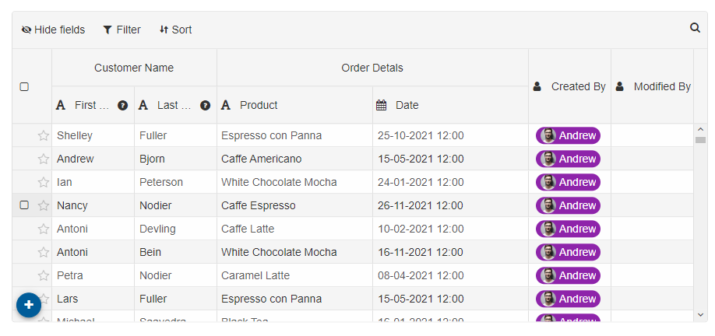This screenshot has width=715, height=336.
Task: Toggle the select-all header checkbox
Action: (x=24, y=86)
